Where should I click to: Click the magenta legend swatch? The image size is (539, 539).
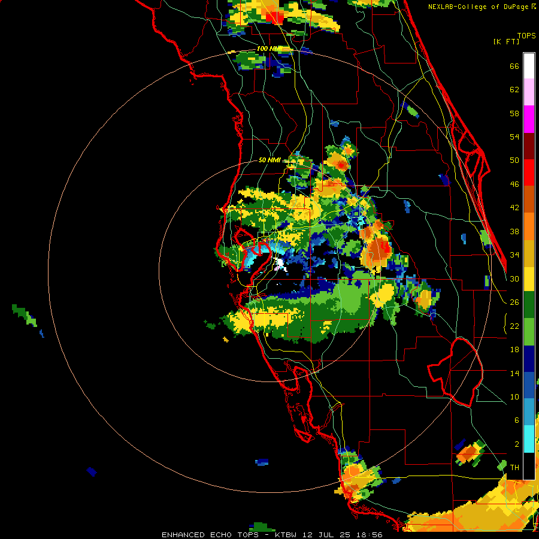(529, 119)
